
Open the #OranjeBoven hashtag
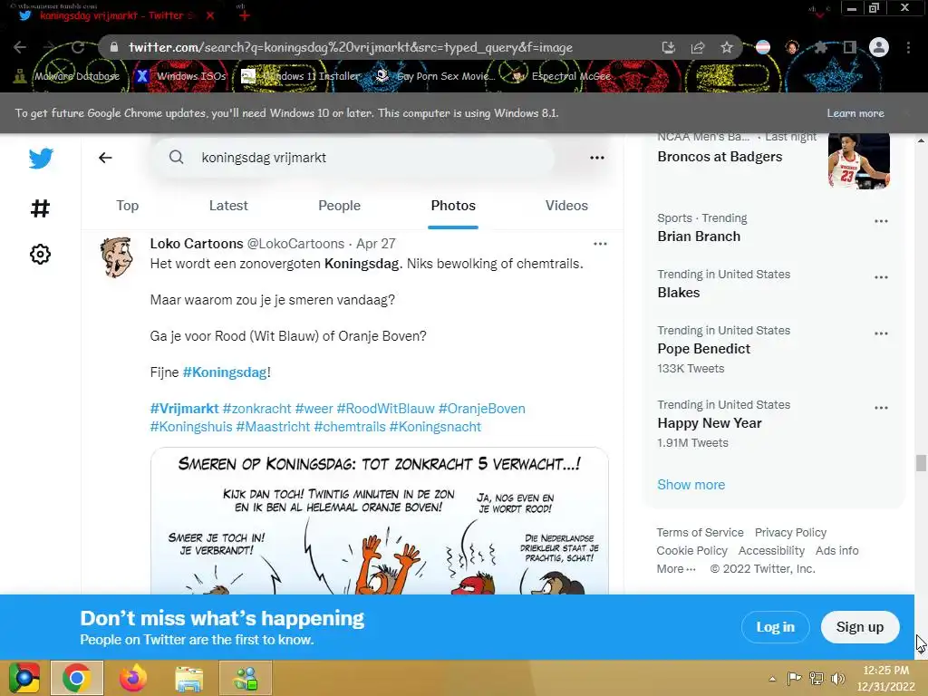[x=482, y=409]
